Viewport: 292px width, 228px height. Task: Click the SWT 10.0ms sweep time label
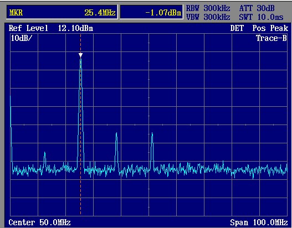[x=261, y=17]
